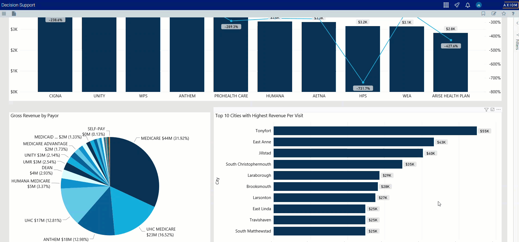Open the notifications bell
This screenshot has width=519, height=242.
468,5
